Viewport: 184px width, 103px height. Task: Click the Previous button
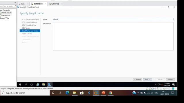click(x=138, y=80)
